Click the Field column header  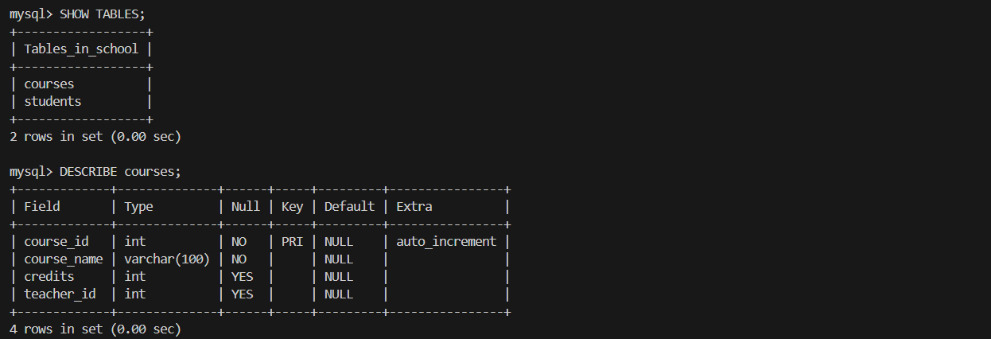pyautogui.click(x=42, y=206)
